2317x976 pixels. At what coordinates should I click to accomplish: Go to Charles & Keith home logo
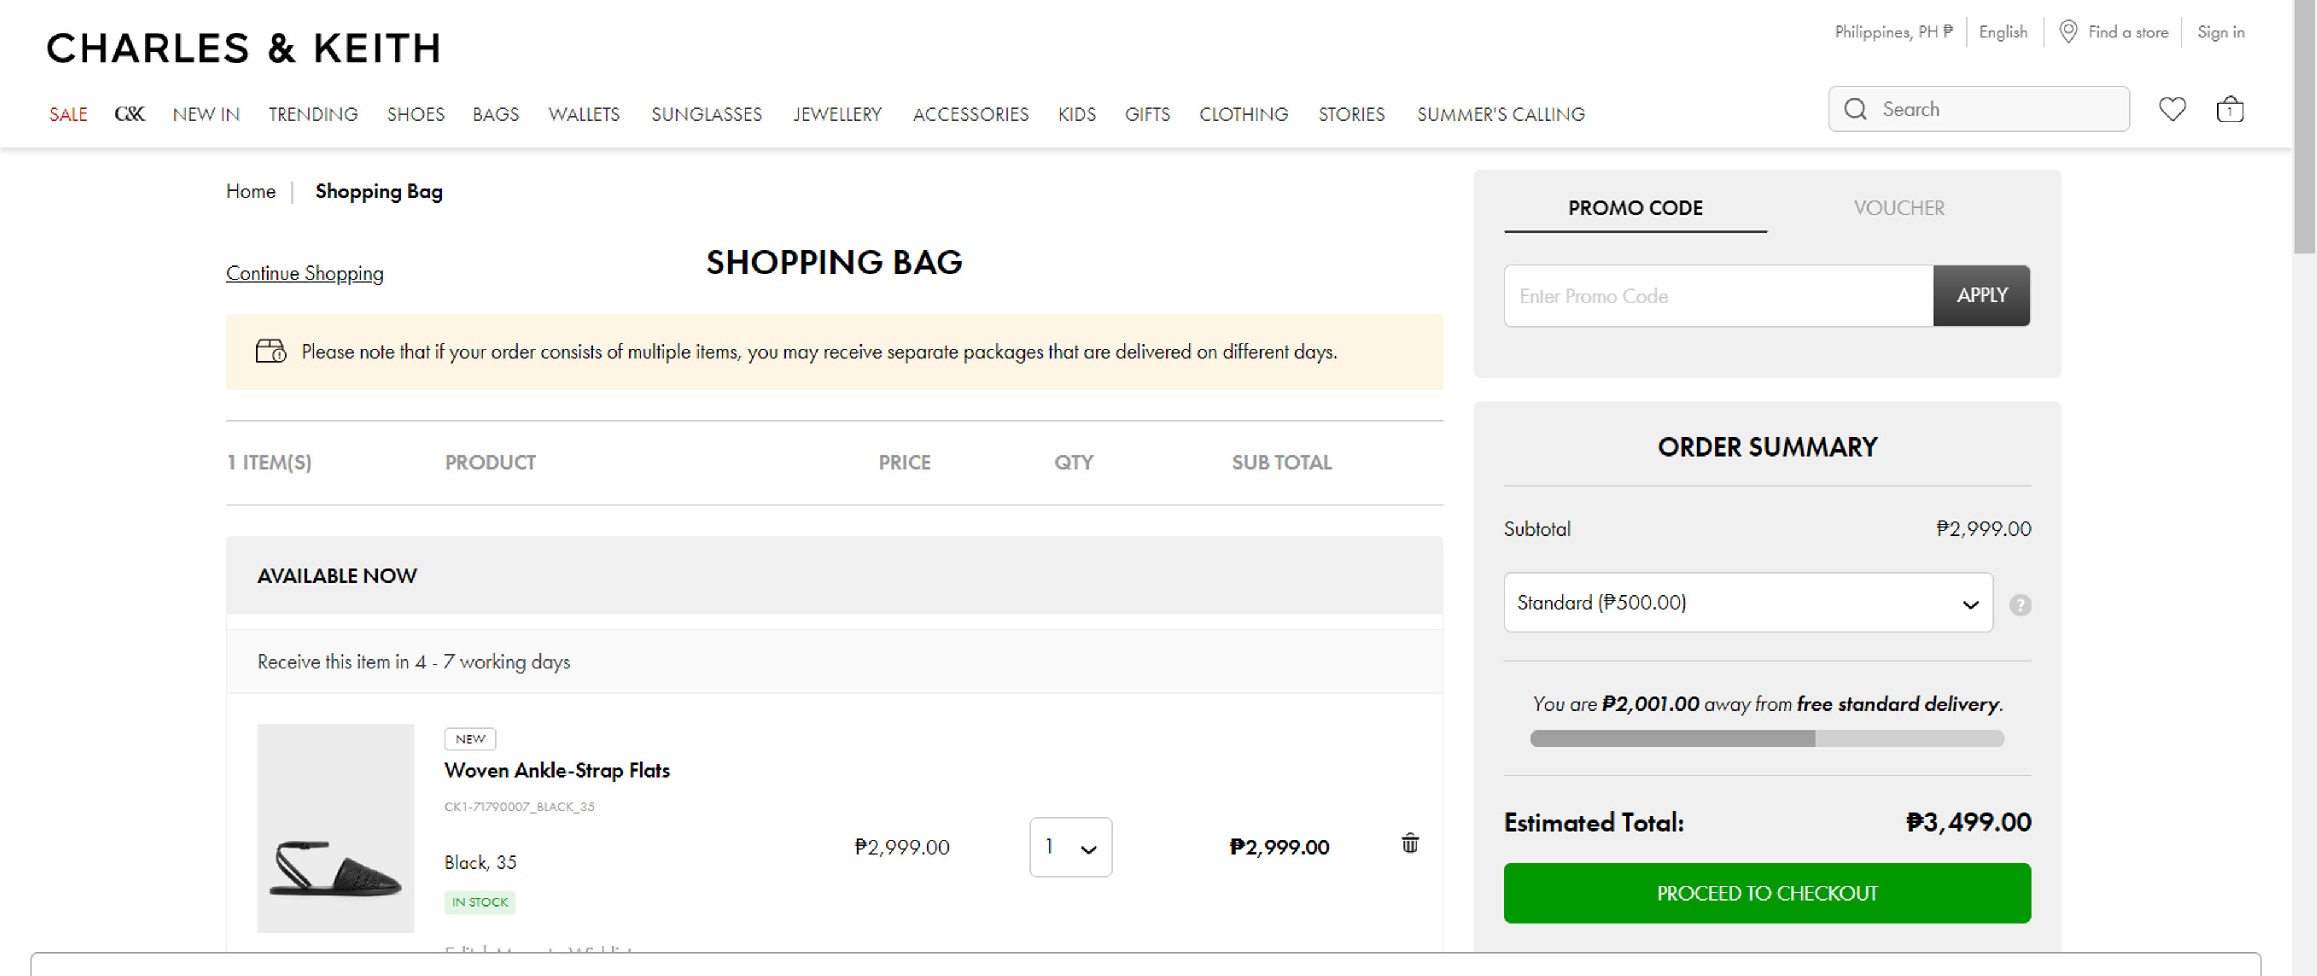(243, 48)
